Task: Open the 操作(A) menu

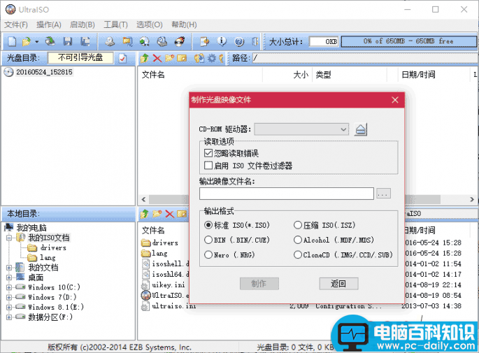Action: (x=49, y=24)
